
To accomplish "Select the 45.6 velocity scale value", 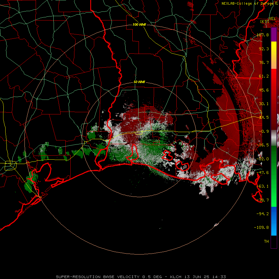I will click(264, 90).
